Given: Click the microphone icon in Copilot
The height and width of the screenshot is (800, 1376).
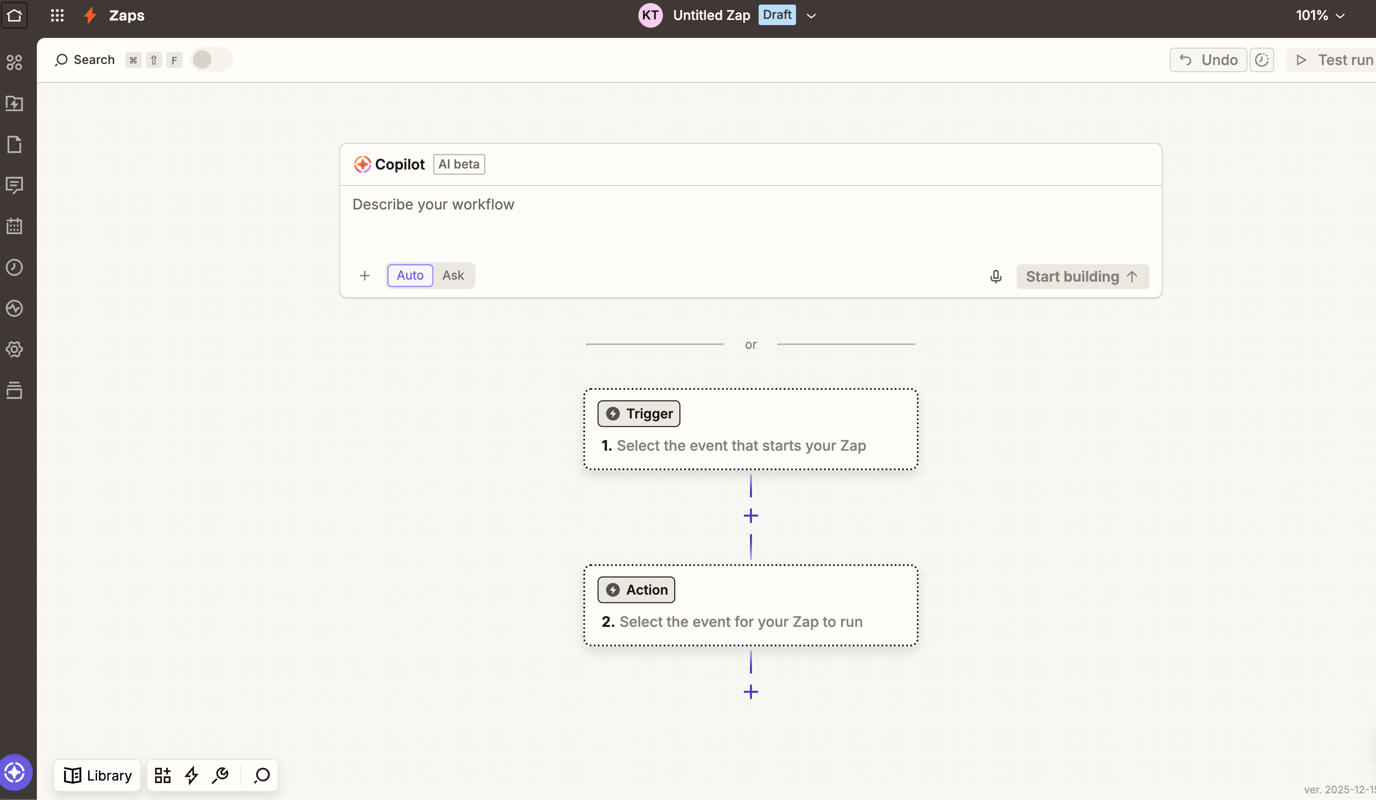Looking at the screenshot, I should pos(996,277).
